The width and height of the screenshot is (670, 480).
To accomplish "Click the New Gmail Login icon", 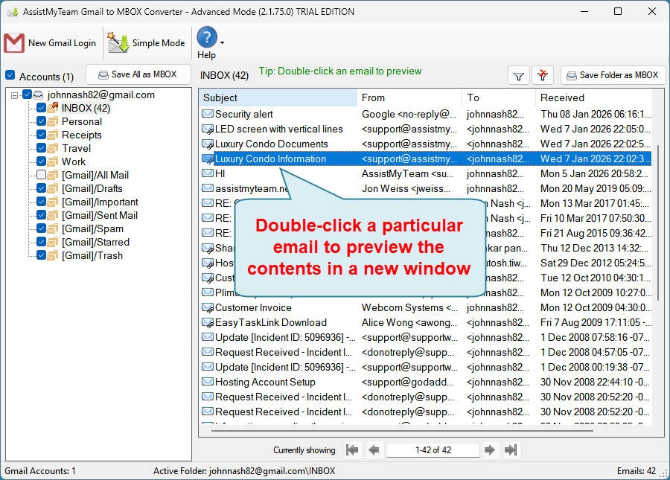I will point(15,43).
